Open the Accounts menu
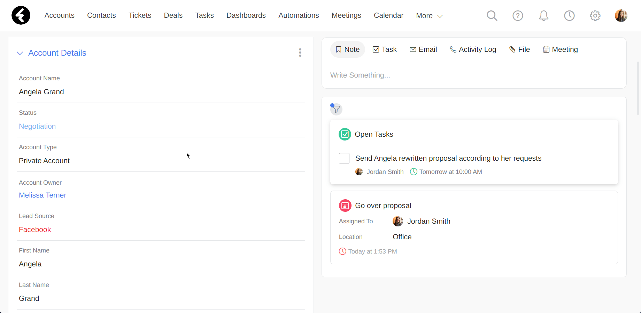The image size is (641, 313). [x=59, y=15]
